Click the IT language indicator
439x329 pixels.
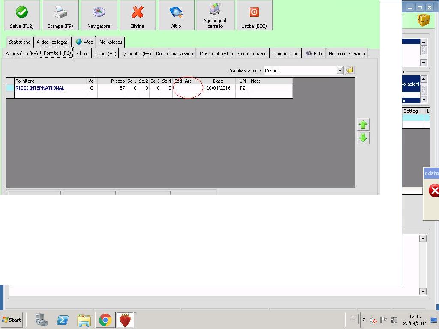[353, 319]
